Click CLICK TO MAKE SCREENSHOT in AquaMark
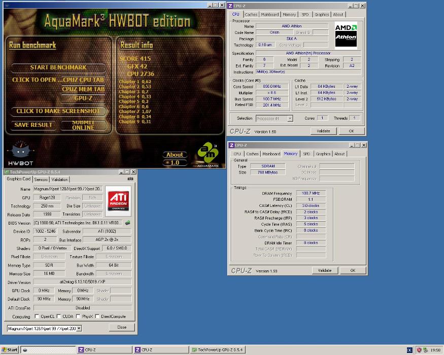The height and width of the screenshot is (355, 444). [58, 111]
